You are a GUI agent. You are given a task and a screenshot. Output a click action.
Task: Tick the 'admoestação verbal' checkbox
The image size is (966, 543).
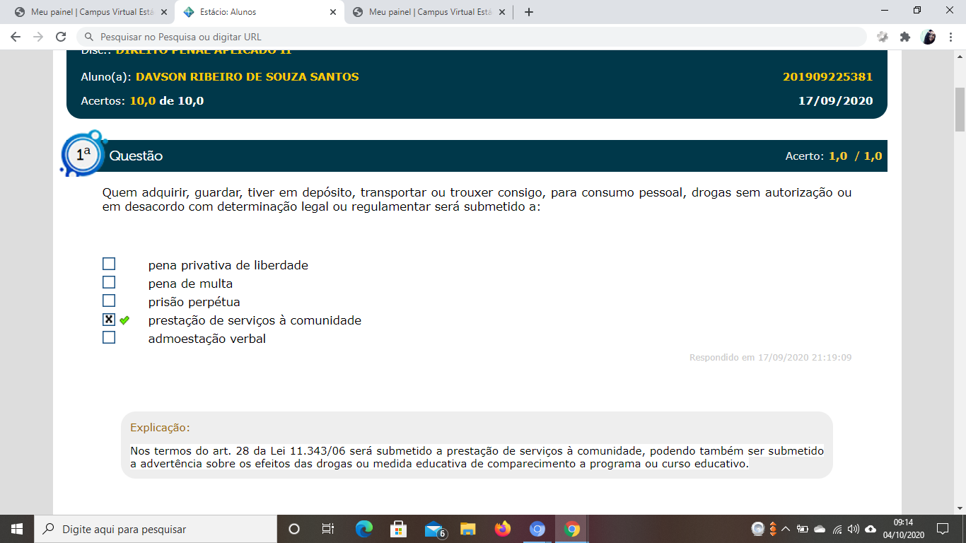(109, 338)
